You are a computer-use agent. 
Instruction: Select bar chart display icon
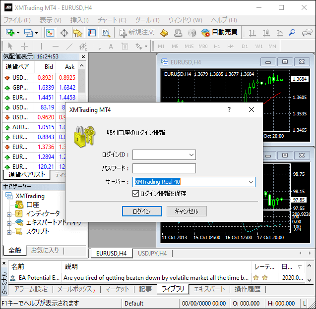tap(252, 33)
